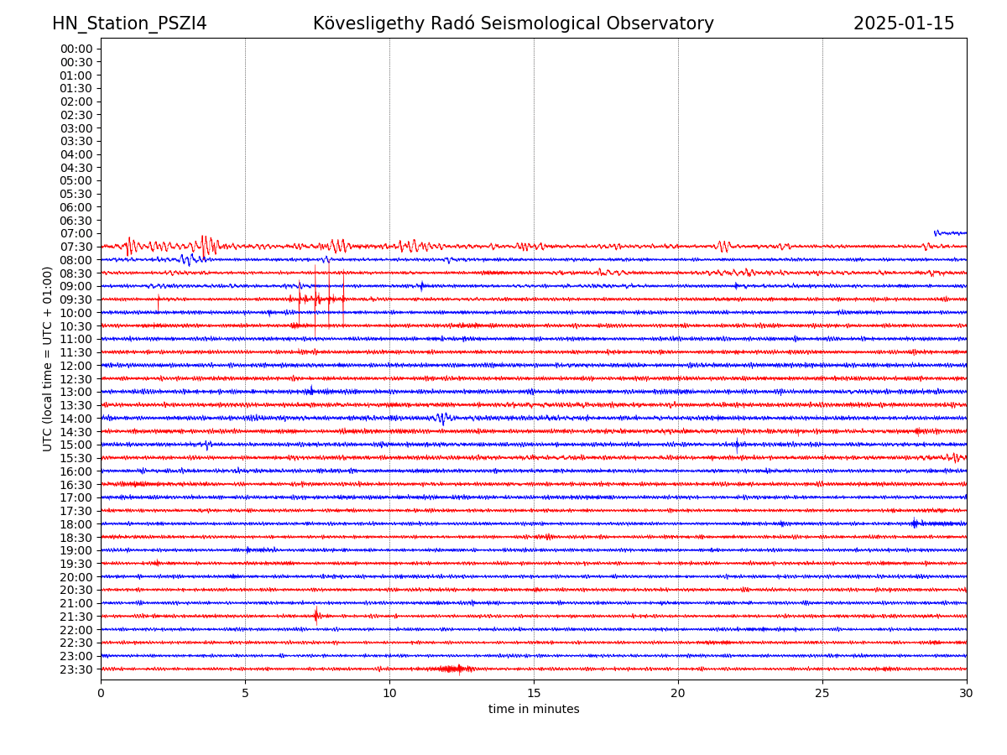Click the 21:30 row label

pyautogui.click(x=76, y=617)
